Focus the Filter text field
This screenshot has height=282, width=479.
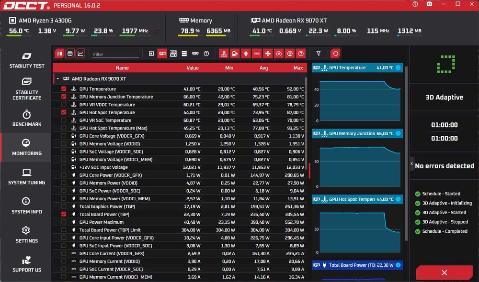coord(115,54)
